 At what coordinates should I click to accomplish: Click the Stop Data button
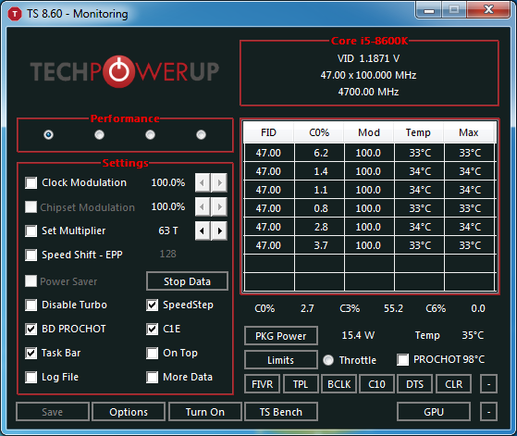pyautogui.click(x=187, y=281)
